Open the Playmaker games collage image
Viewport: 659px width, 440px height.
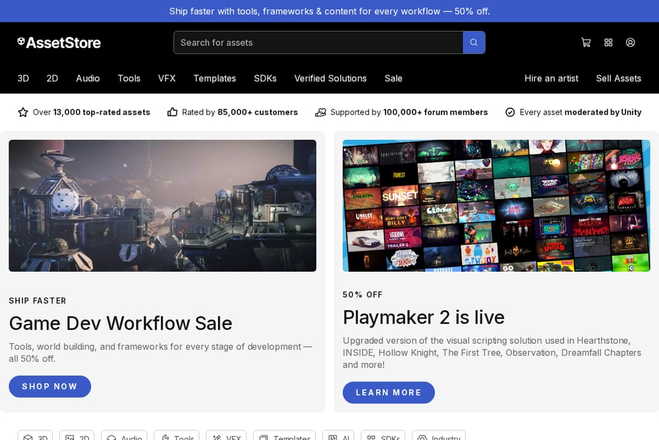tap(496, 206)
